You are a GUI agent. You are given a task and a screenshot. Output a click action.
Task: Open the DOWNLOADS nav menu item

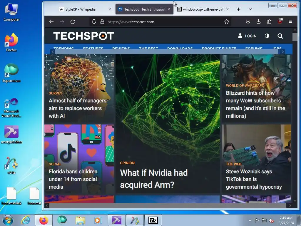pos(180,48)
